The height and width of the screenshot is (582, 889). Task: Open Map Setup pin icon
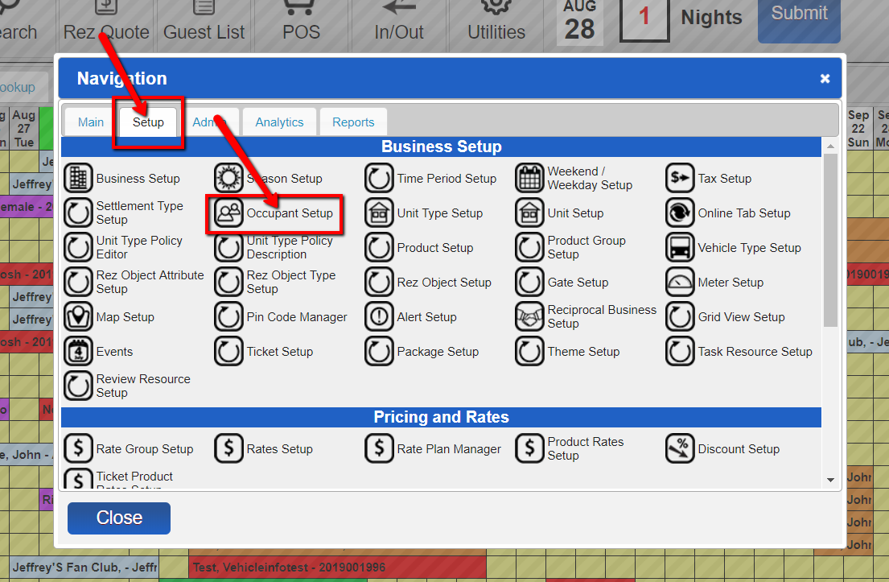tap(78, 316)
